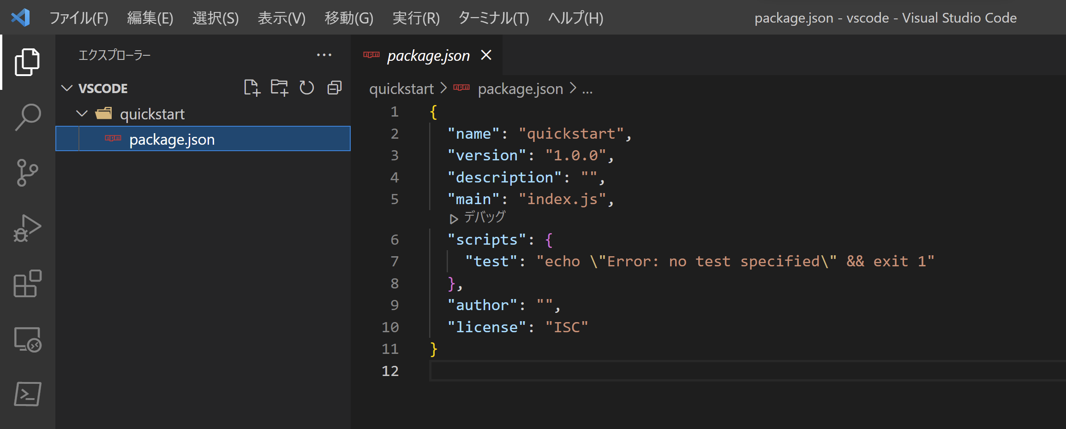Click the closing brace on line 11

433,349
